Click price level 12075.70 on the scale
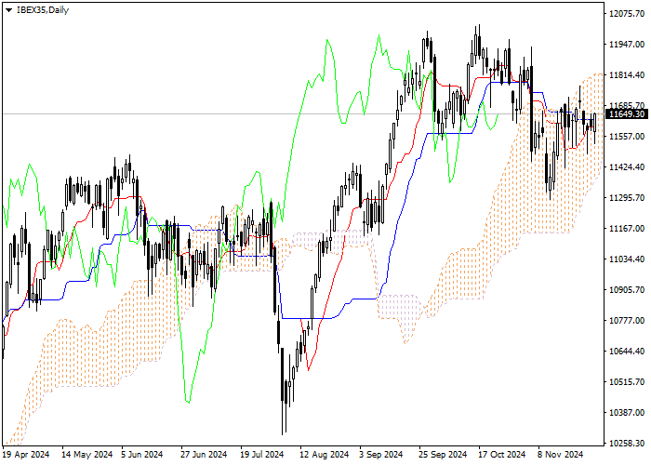Viewport: 651px width, 465px height. tap(627, 14)
